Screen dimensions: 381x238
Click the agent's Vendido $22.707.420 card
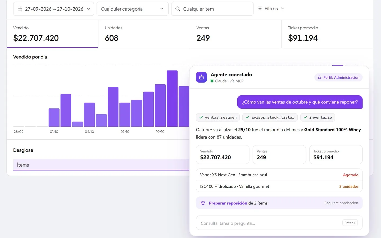coord(223,154)
